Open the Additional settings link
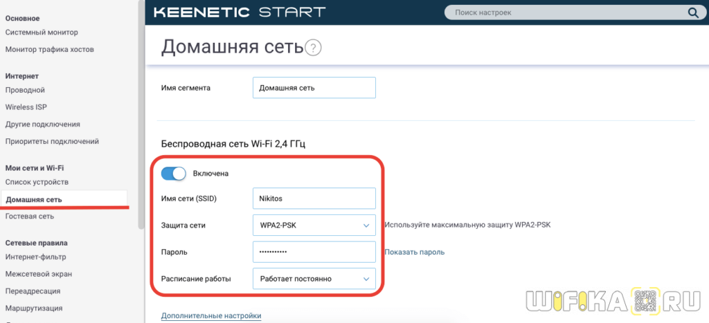This screenshot has height=323, width=709. (x=211, y=316)
